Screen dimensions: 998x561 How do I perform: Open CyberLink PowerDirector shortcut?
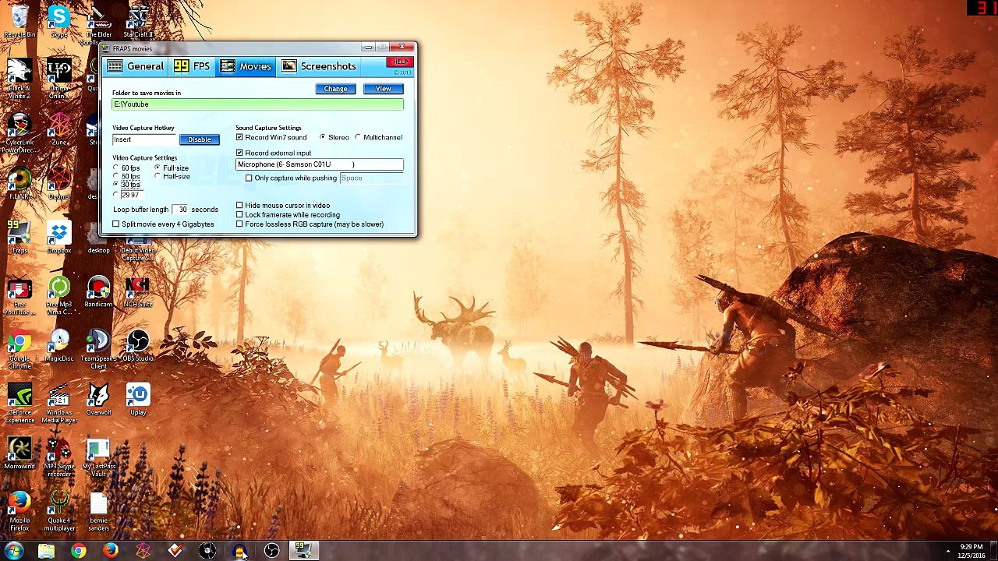pyautogui.click(x=19, y=134)
